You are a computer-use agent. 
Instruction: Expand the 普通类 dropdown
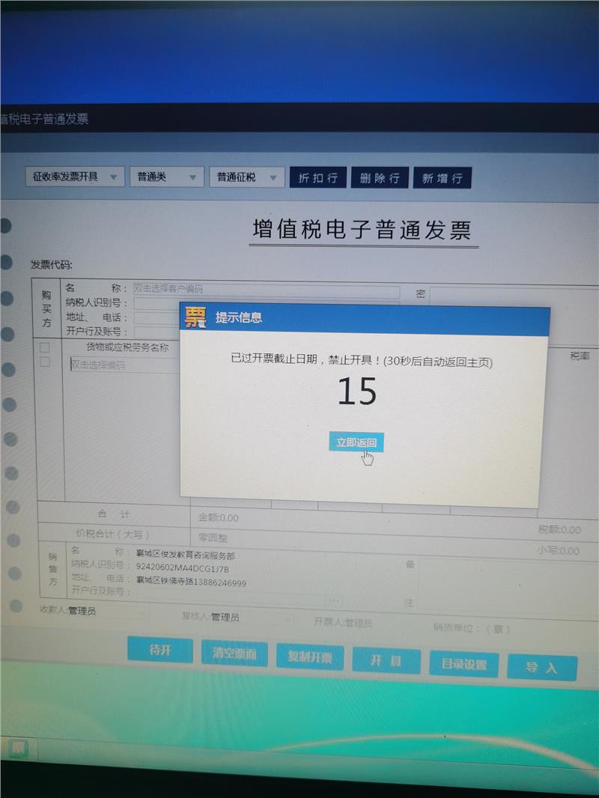click(166, 177)
